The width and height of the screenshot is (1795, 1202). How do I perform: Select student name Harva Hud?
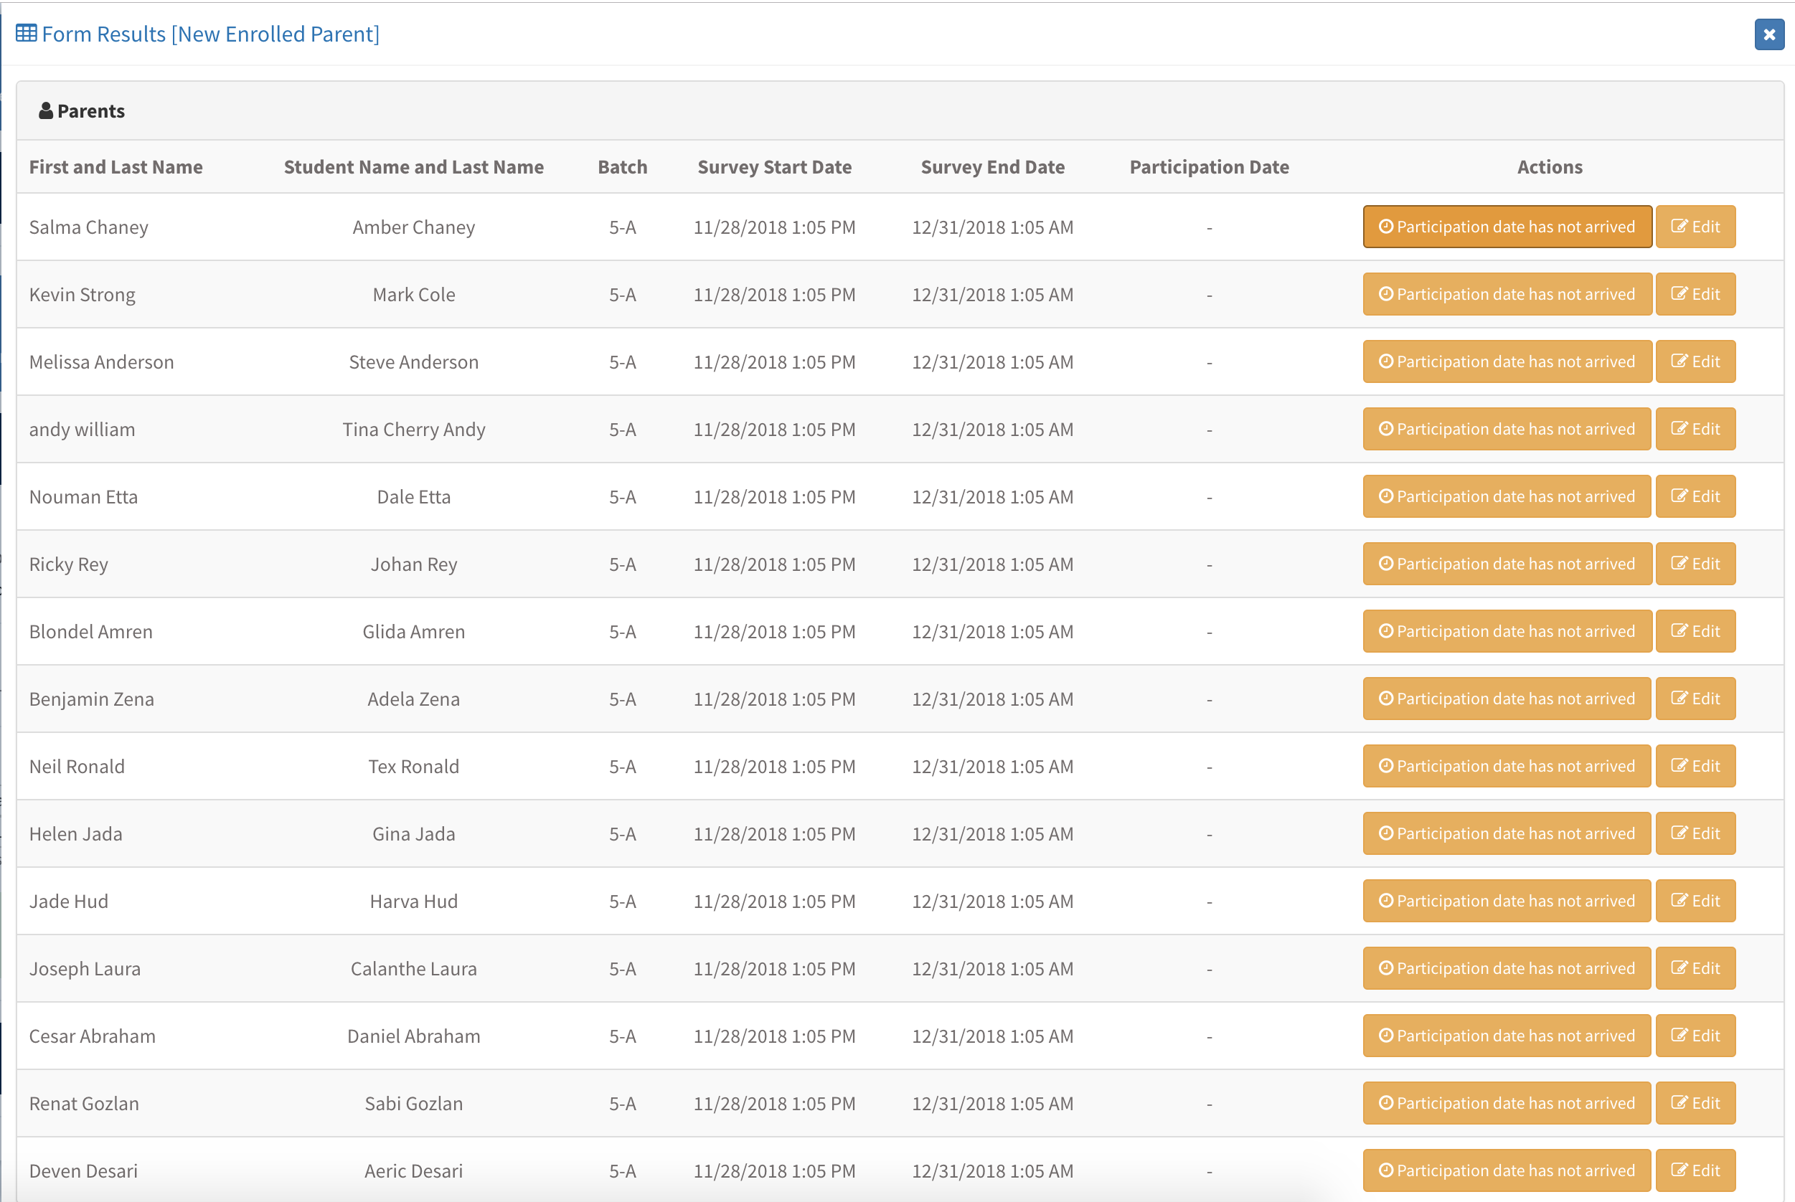click(x=414, y=901)
